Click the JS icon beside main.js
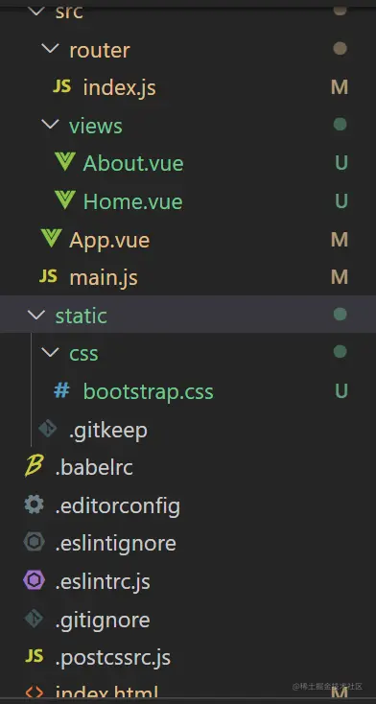The image size is (376, 704). (x=48, y=276)
